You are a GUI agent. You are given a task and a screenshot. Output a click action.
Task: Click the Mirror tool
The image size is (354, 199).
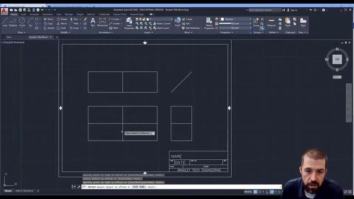(x=62, y=23)
